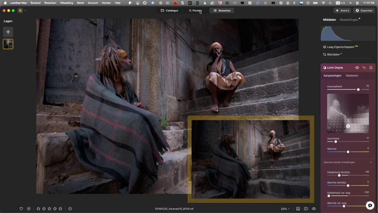The height and width of the screenshot is (213, 378).
Task: Click the depth map position handle
Action: pyautogui.click(x=348, y=126)
